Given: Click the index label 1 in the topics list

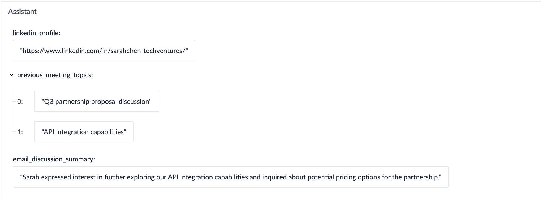Looking at the screenshot, I should click(19, 132).
